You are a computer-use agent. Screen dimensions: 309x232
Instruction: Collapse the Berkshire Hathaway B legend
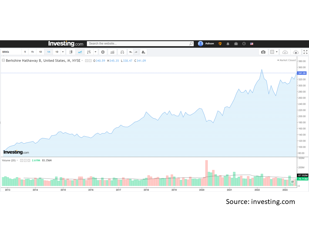(3, 60)
